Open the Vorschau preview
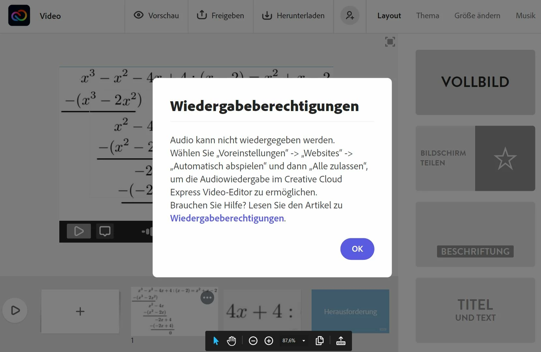The height and width of the screenshot is (352, 541). tap(156, 15)
